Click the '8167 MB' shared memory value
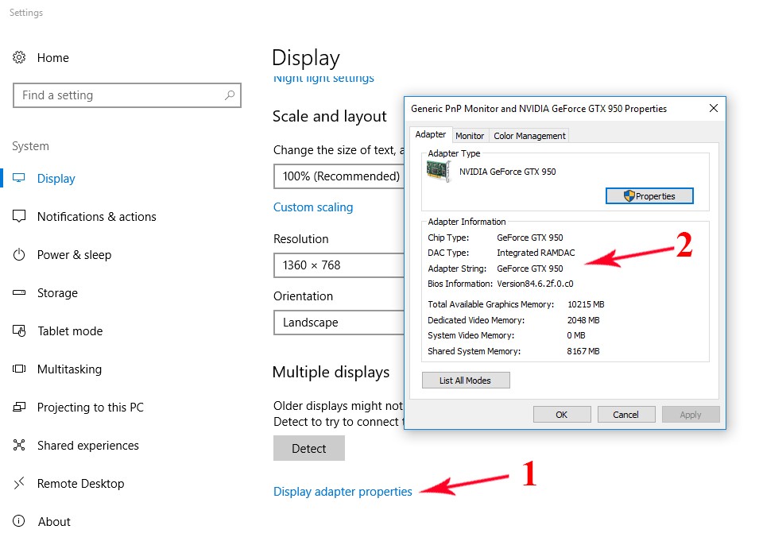 click(583, 351)
